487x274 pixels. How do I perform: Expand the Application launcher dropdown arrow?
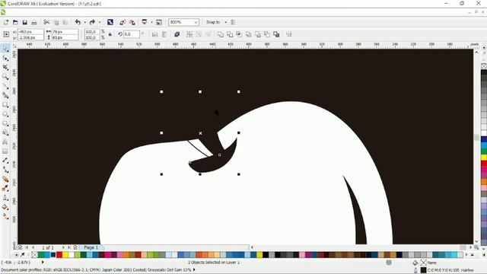(x=151, y=22)
